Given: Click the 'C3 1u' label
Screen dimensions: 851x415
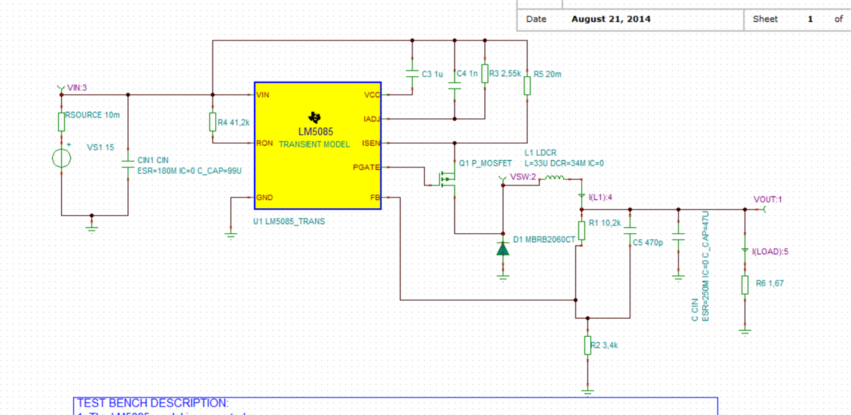Looking at the screenshot, I should (x=432, y=74).
